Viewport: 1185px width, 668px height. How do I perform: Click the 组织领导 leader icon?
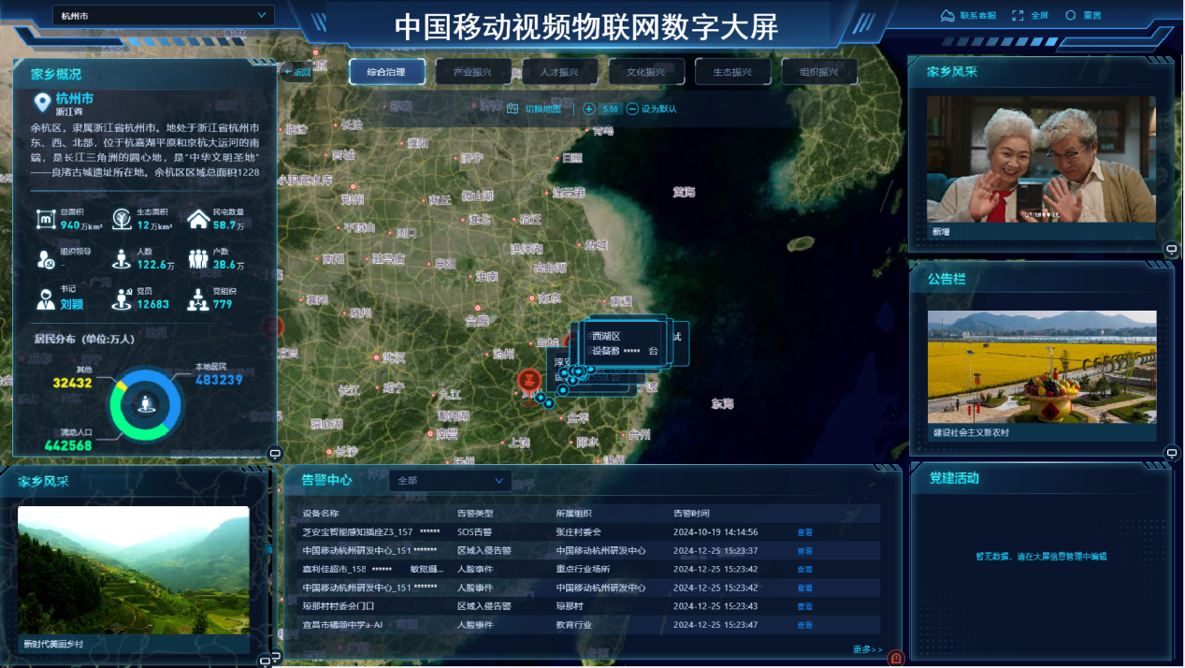click(x=45, y=259)
